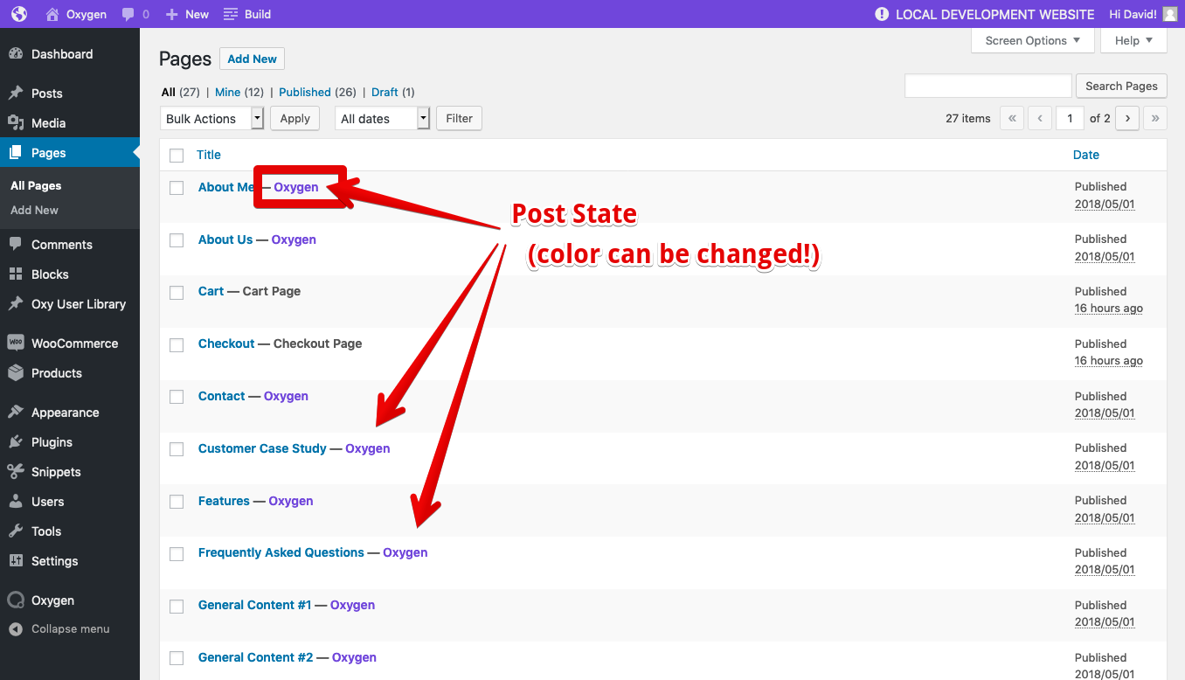Click the search pages input field
The image size is (1185, 680).
[x=987, y=86]
